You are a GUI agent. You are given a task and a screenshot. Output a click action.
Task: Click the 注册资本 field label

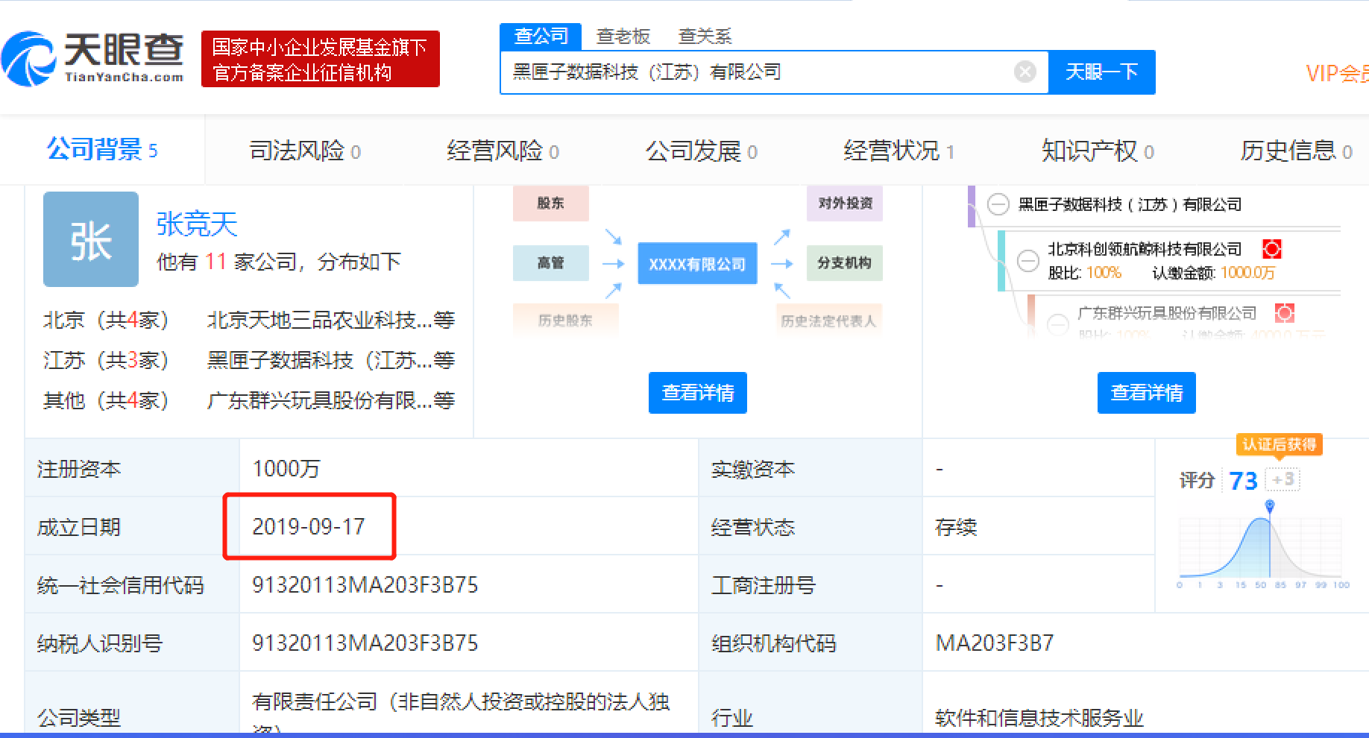click(x=79, y=469)
